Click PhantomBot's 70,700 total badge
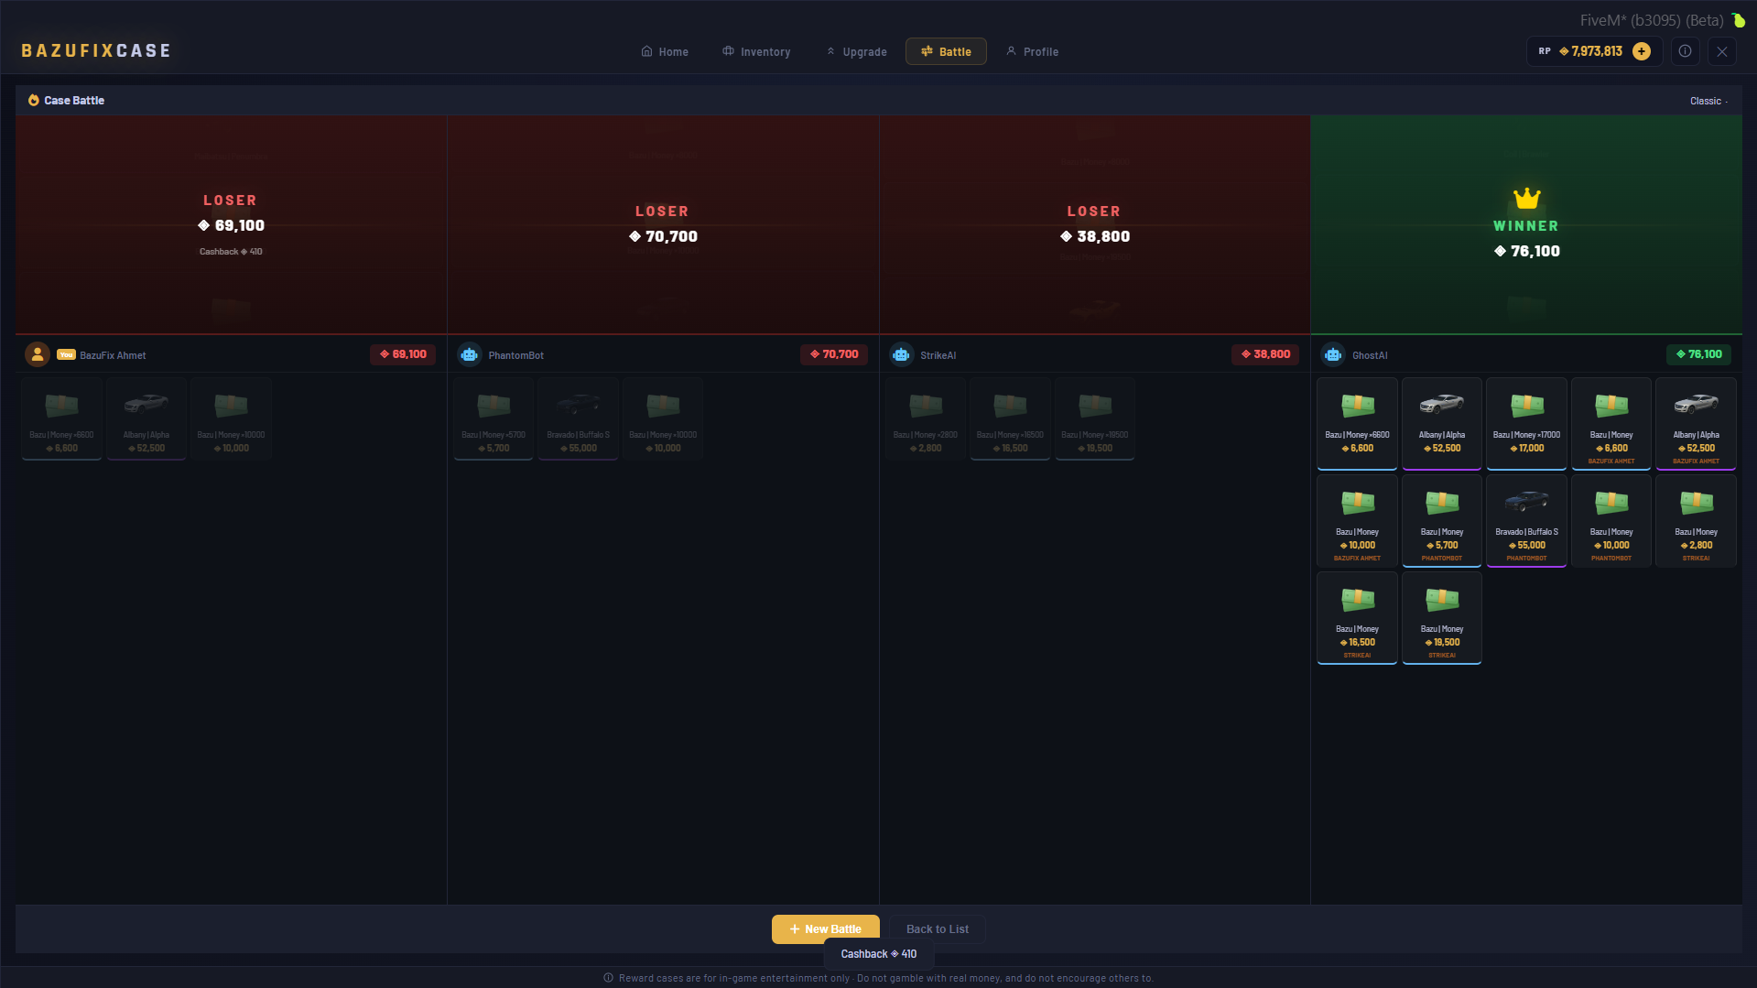 [834, 354]
